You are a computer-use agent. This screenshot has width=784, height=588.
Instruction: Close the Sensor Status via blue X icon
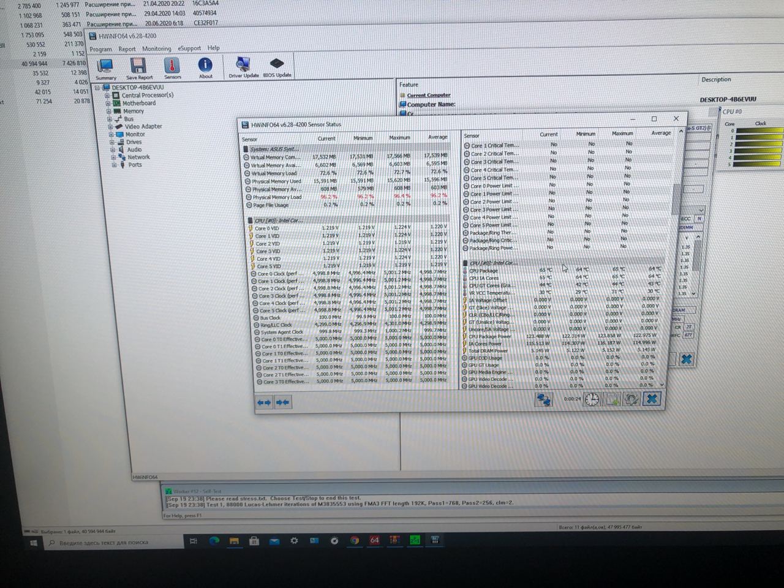click(x=652, y=399)
